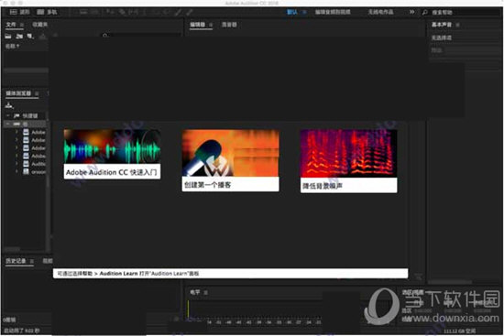This screenshot has width=504, height=336.
Task: Select the Move tool in toolbar
Action: (x=110, y=12)
